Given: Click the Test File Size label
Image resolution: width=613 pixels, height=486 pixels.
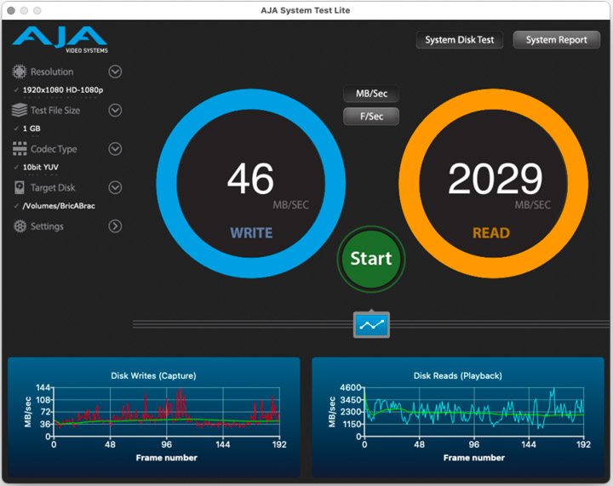Looking at the screenshot, I should (x=55, y=111).
